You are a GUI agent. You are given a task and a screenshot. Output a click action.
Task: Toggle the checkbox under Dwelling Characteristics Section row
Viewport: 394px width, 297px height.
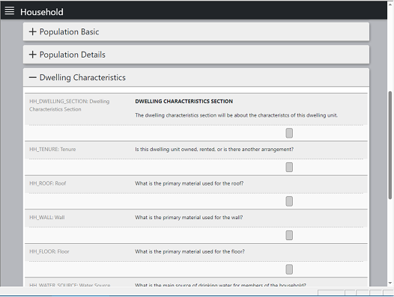pyautogui.click(x=289, y=133)
